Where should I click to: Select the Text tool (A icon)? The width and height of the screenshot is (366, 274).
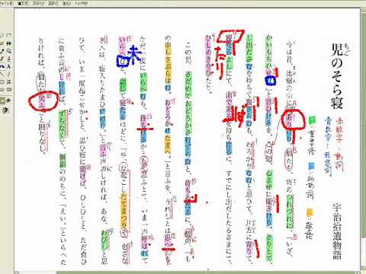coord(9,66)
